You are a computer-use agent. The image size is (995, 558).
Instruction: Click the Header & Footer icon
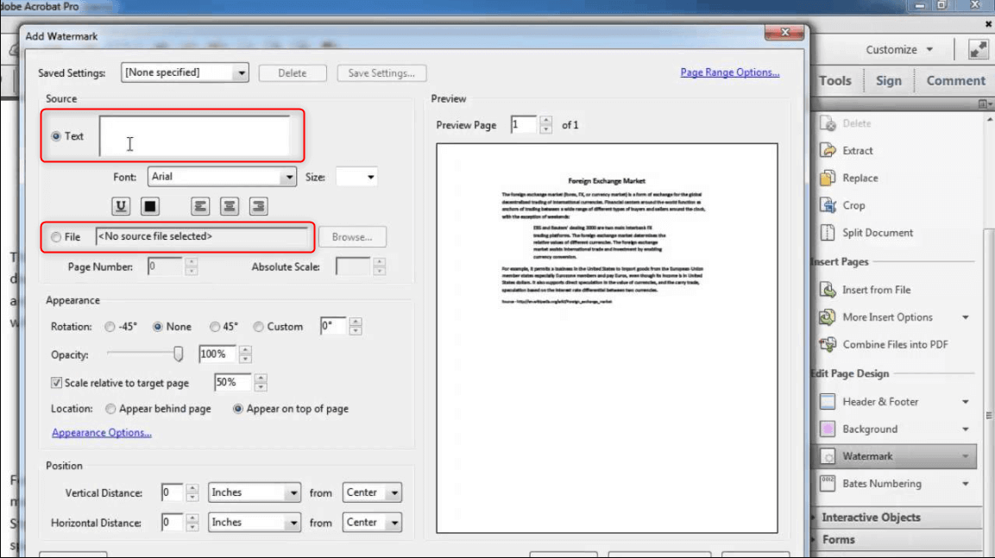click(828, 401)
